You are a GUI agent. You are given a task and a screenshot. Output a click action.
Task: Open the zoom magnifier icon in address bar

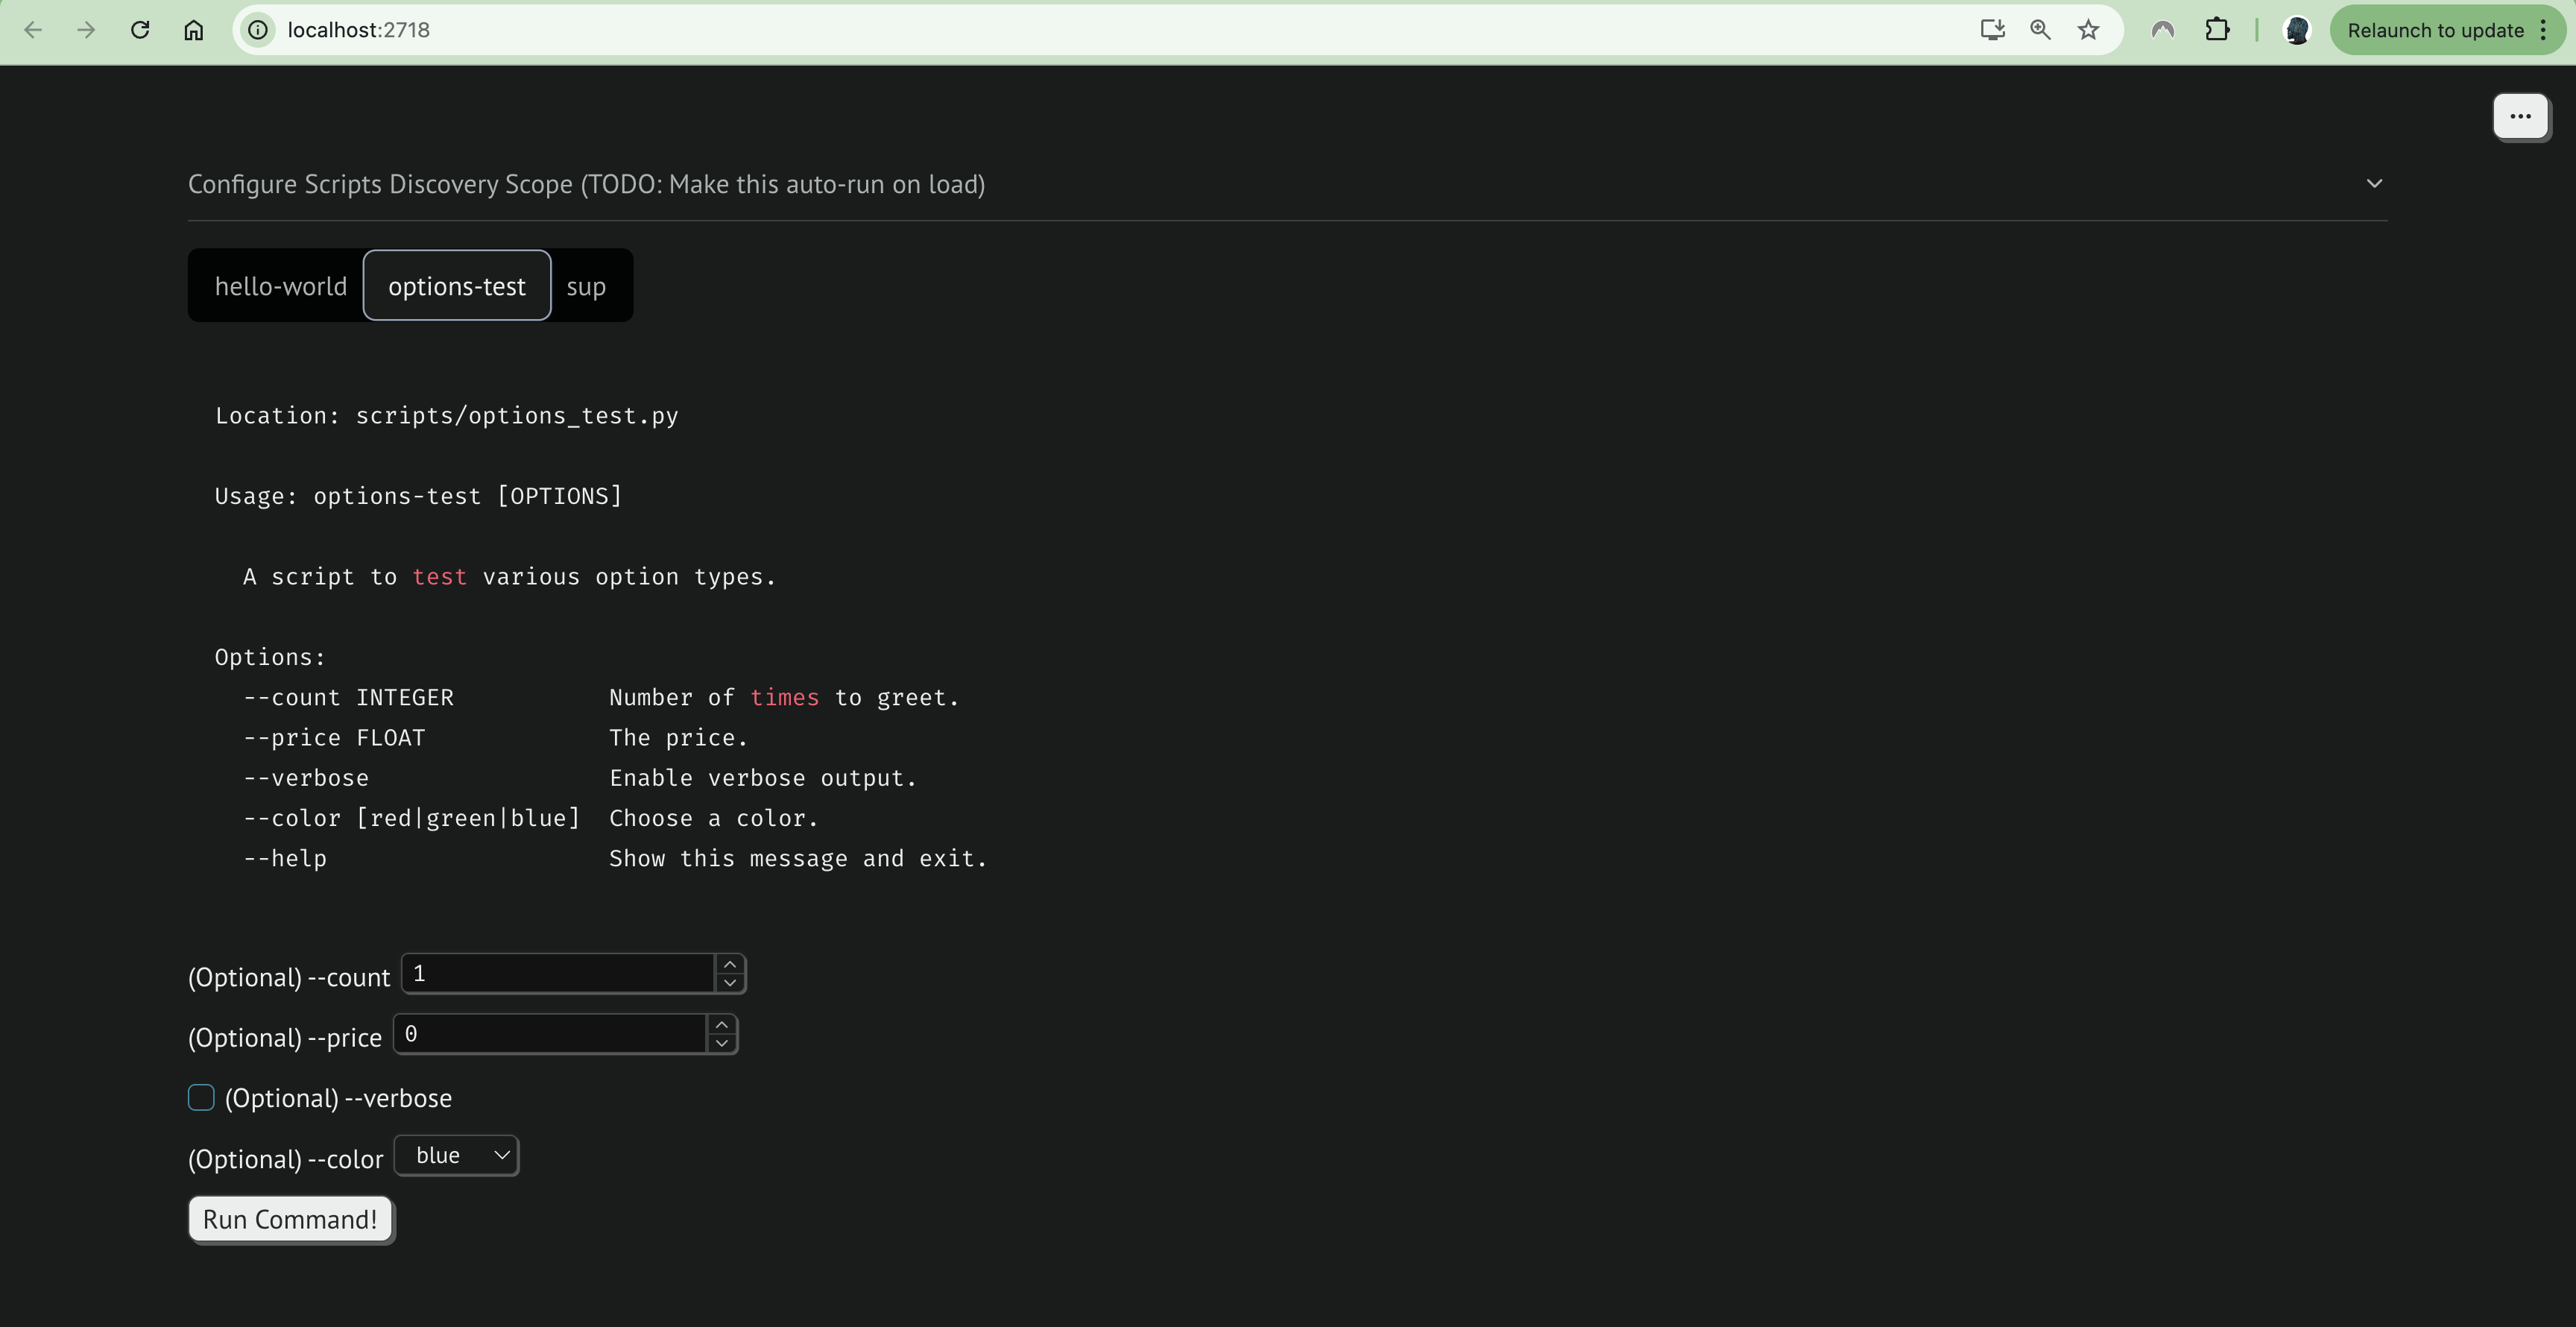click(2040, 30)
